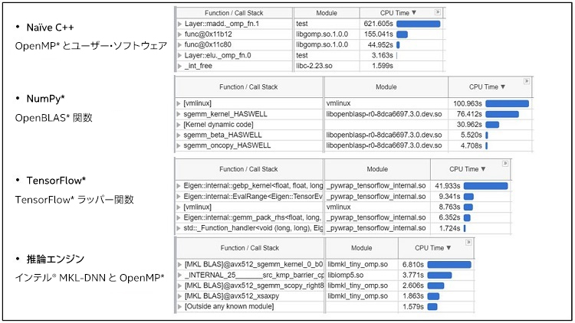Expand the std::_Function_handler row
The height and width of the screenshot is (323, 575).
click(x=179, y=228)
